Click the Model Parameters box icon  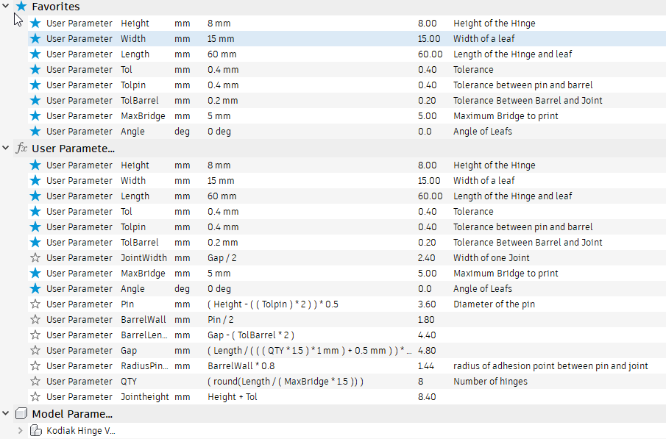click(21, 414)
